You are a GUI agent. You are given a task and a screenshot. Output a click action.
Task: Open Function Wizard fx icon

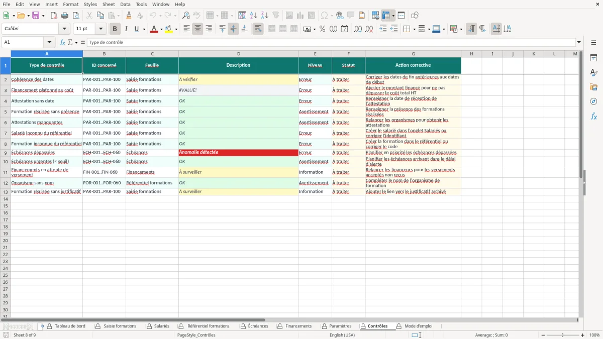point(63,42)
